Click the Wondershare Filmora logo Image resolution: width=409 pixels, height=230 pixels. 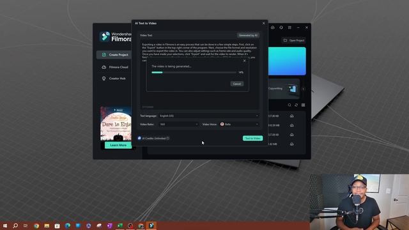click(115, 36)
